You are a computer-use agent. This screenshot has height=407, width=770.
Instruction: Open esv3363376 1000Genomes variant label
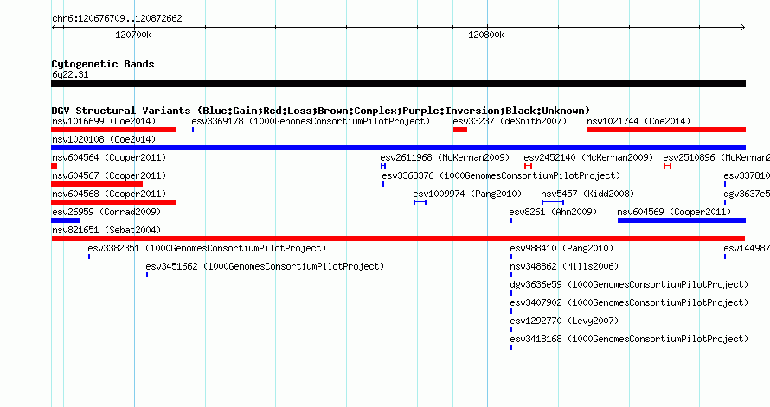click(x=501, y=175)
